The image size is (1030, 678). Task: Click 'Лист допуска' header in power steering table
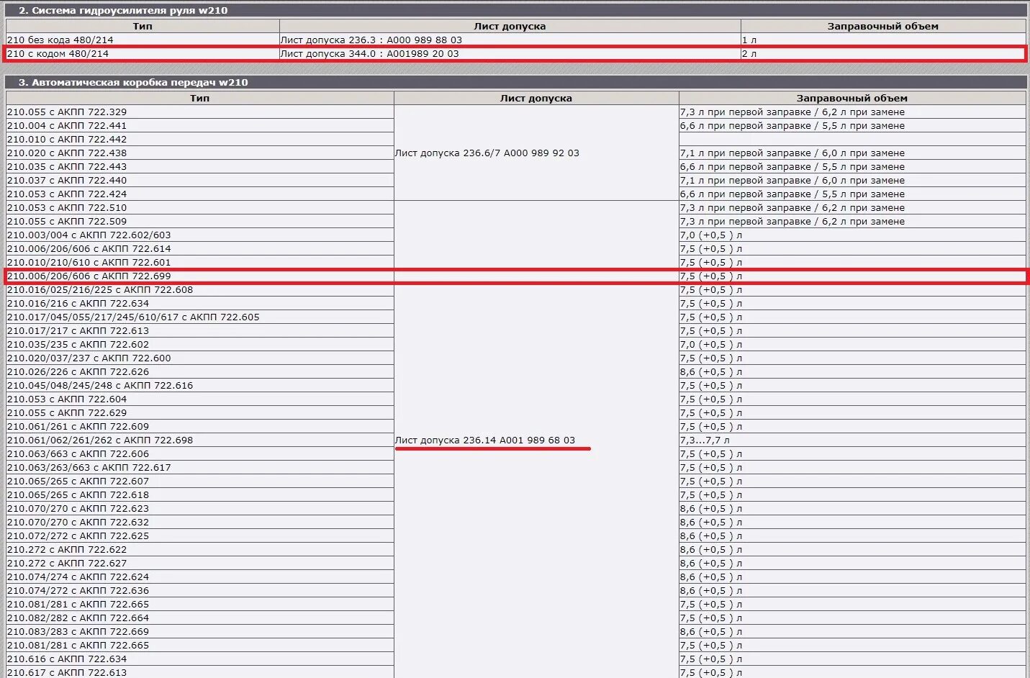[x=510, y=26]
